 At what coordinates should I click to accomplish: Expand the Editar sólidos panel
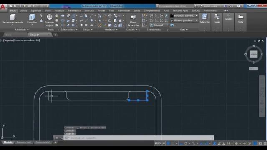pos(69,30)
